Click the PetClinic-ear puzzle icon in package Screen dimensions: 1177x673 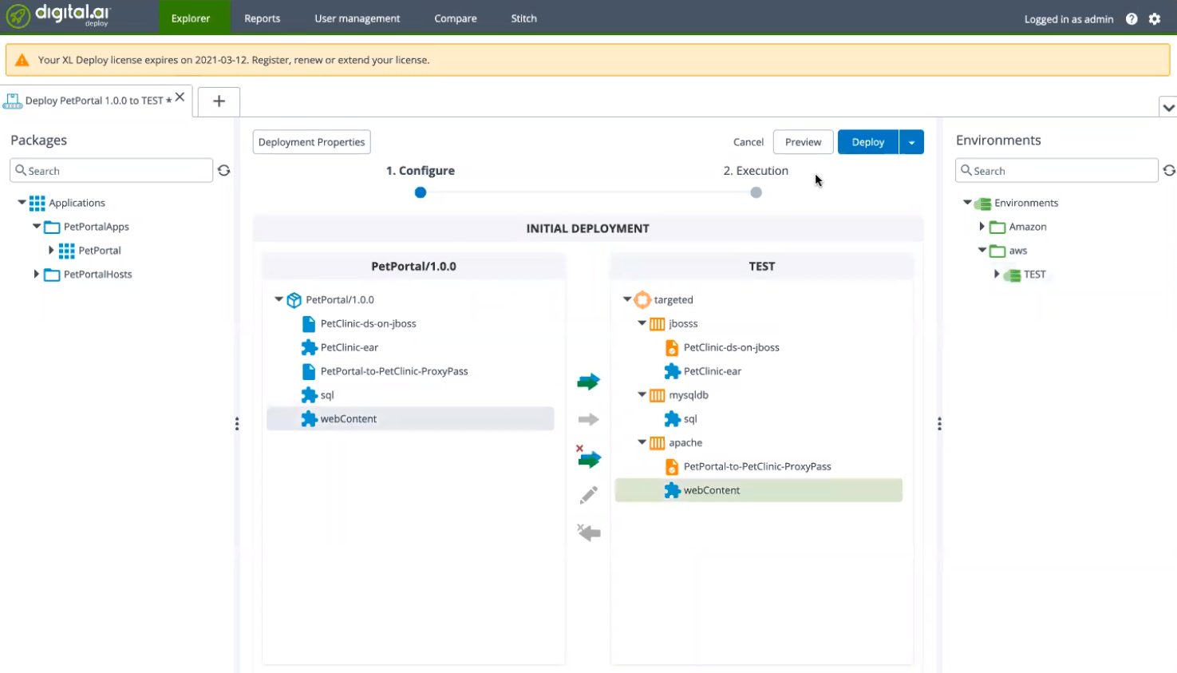click(309, 347)
